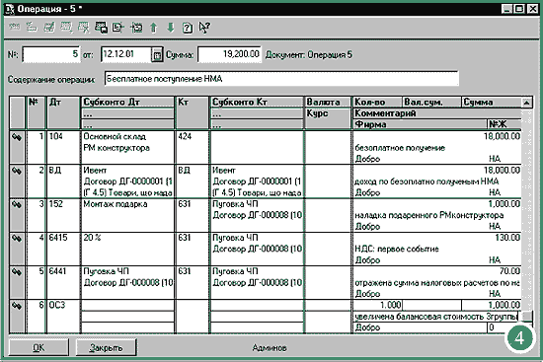The image size is (543, 362).
Task: Click the window system icon in title bar
Action: click(x=9, y=9)
